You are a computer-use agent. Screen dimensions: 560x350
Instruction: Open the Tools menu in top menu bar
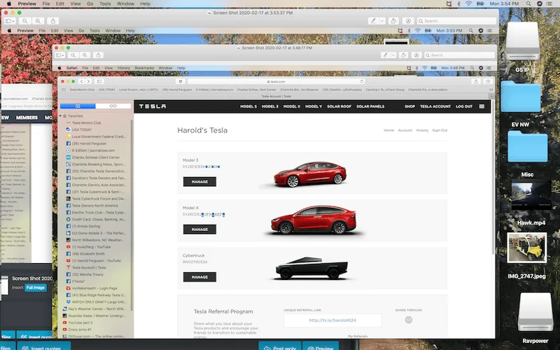pyautogui.click(x=104, y=3)
